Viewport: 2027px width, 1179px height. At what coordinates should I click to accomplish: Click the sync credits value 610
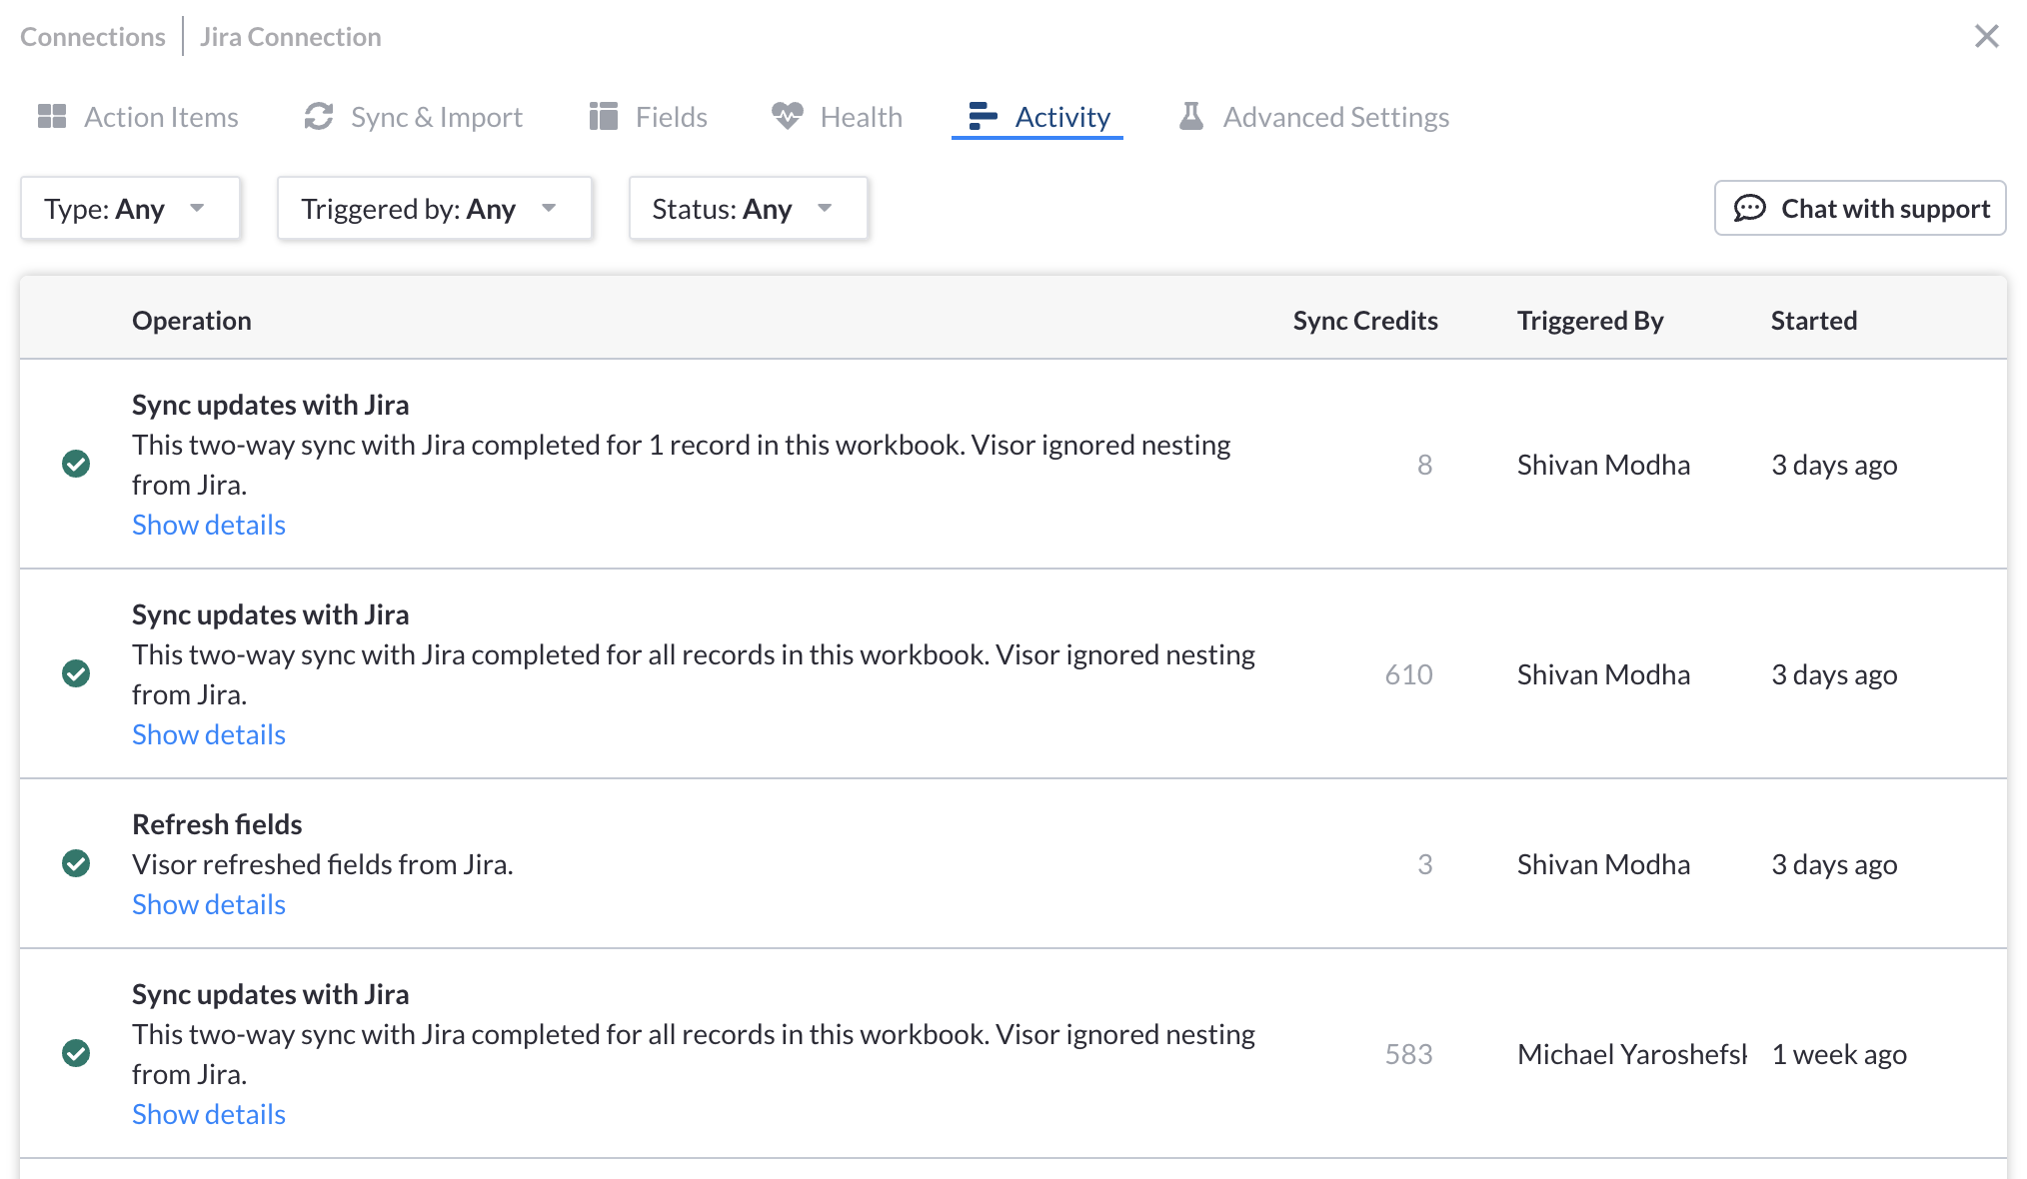(1409, 674)
